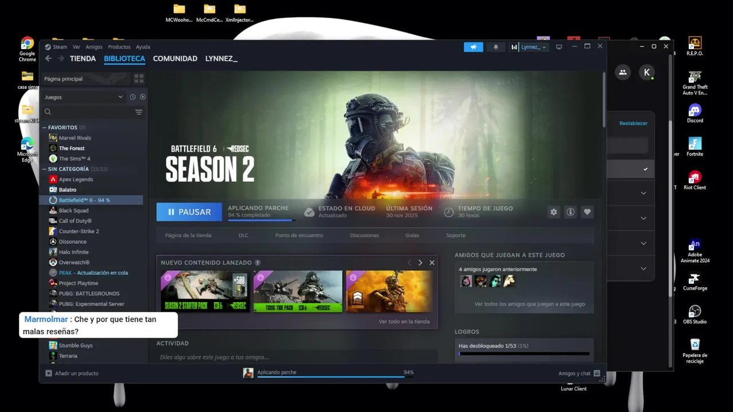
Task: Open friends group icon in back window
Action: point(622,72)
